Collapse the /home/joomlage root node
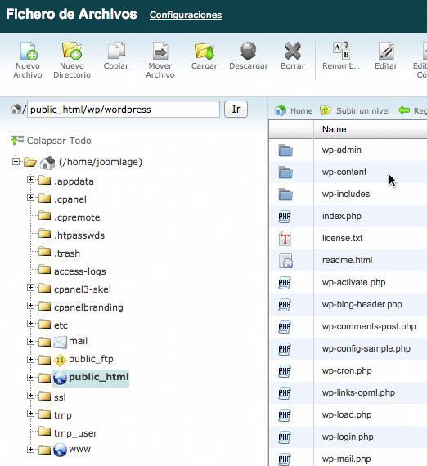The image size is (427, 466). (16, 162)
